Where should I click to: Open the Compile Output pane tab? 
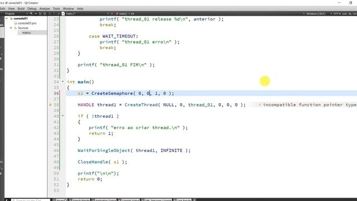click(129, 200)
